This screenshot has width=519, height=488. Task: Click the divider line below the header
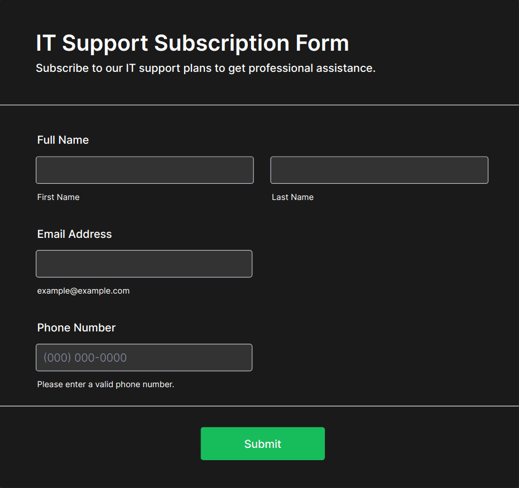tap(259, 105)
